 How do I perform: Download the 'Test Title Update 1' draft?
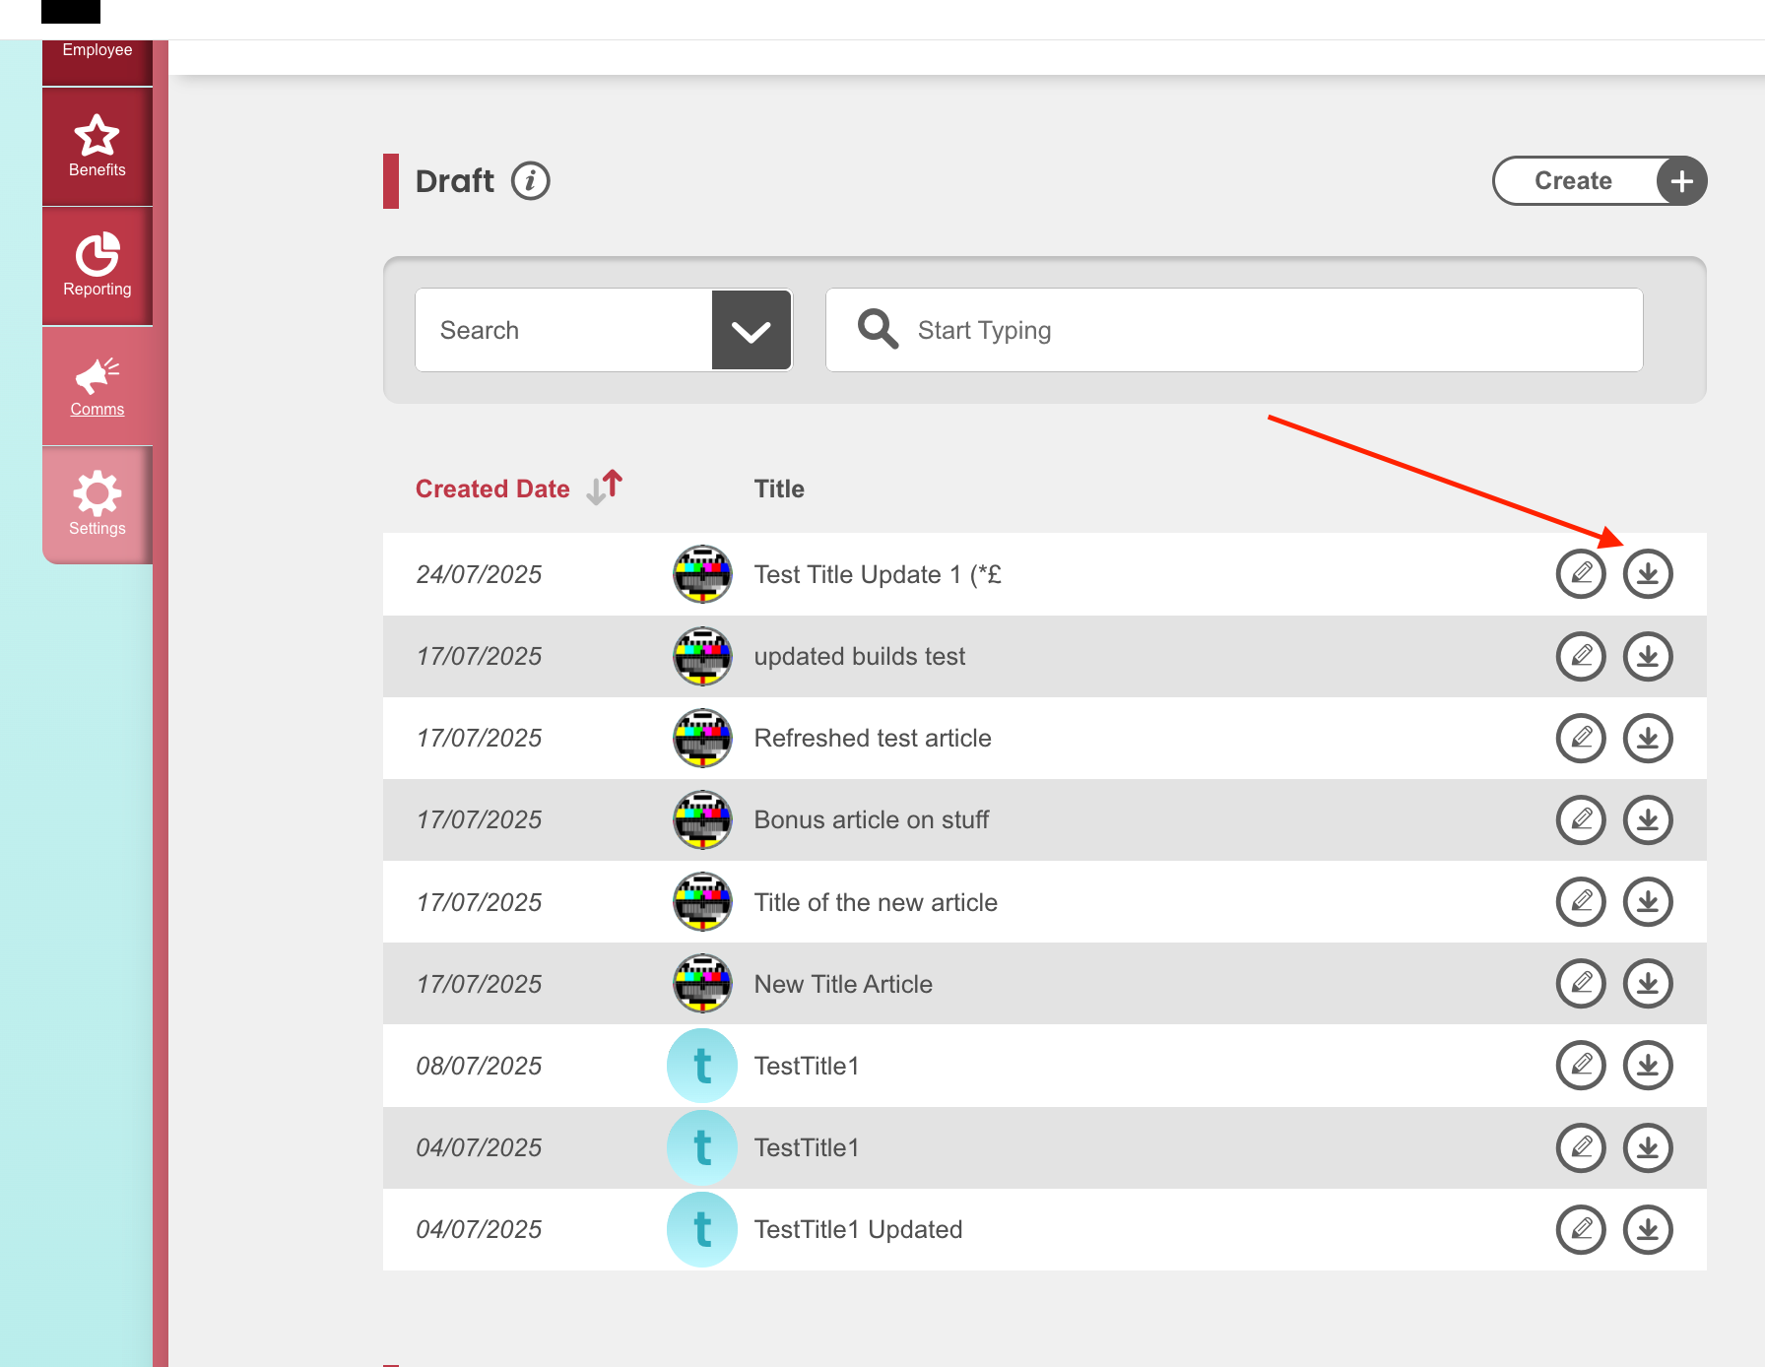coord(1648,574)
